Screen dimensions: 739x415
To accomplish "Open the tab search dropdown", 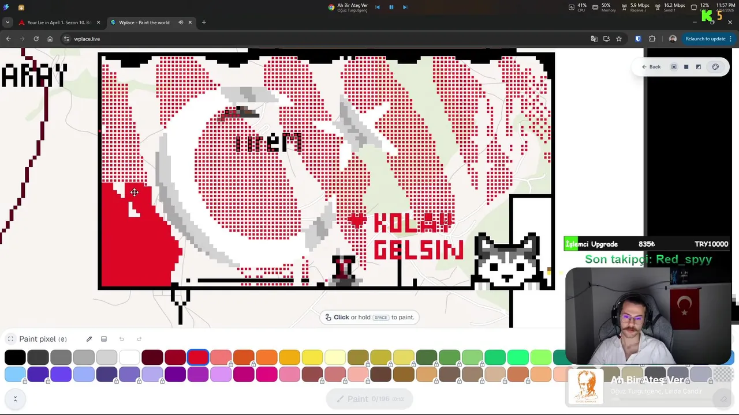I will coord(8,22).
